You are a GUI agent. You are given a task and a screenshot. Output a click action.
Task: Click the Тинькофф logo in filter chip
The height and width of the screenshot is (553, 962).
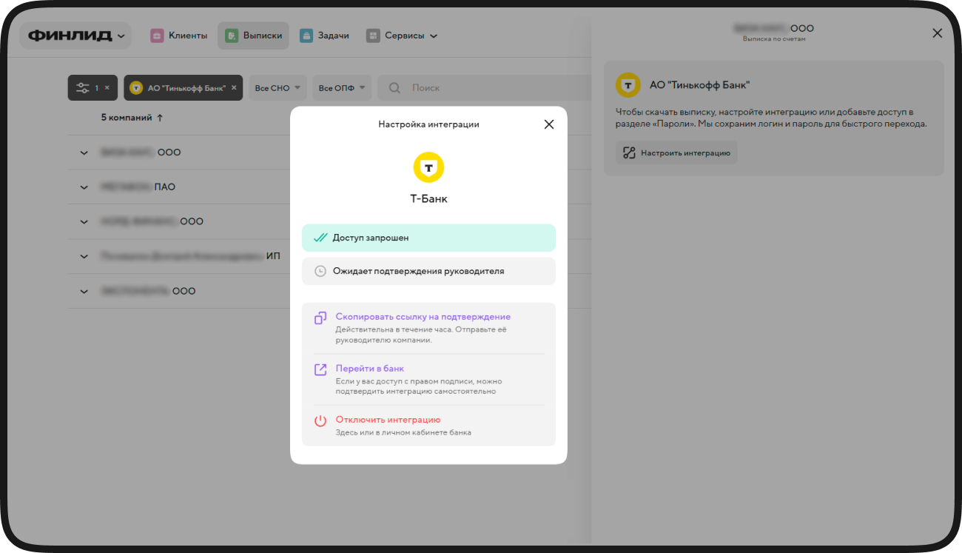coord(136,88)
